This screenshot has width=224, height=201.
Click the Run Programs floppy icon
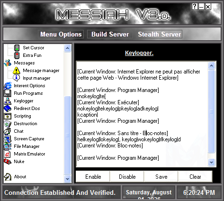tap(8, 93)
